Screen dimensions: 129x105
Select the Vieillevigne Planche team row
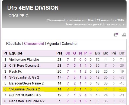(x=64, y=60)
